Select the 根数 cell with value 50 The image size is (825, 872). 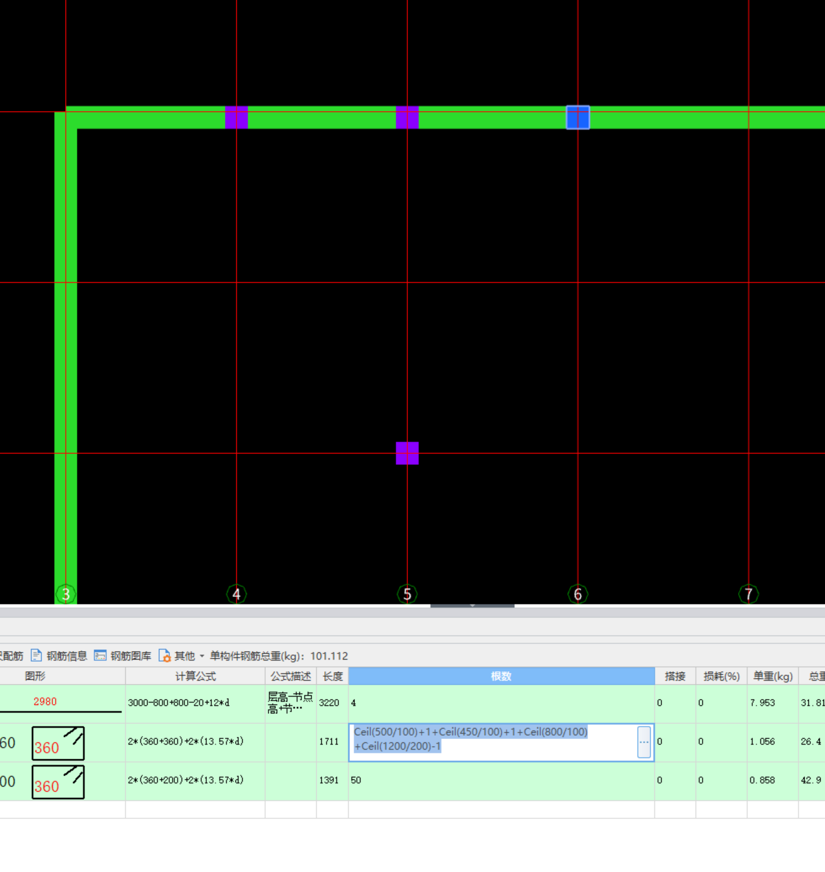501,781
